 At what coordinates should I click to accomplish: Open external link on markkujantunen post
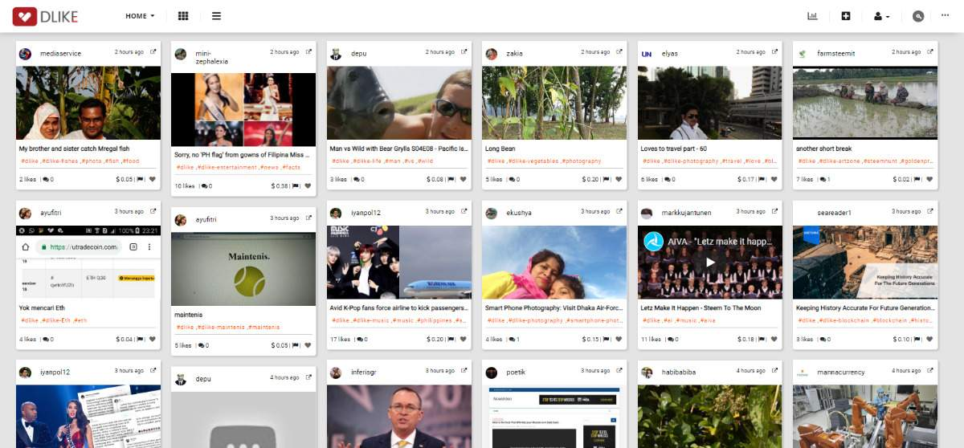775,212
